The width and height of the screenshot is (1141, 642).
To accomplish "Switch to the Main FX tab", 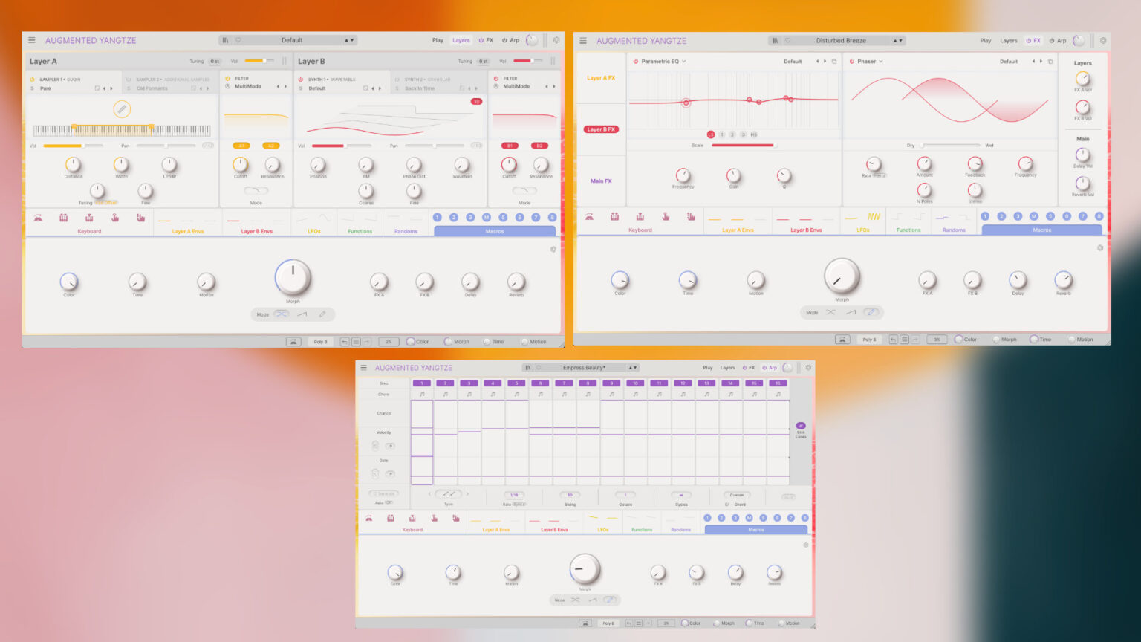I will pos(601,179).
